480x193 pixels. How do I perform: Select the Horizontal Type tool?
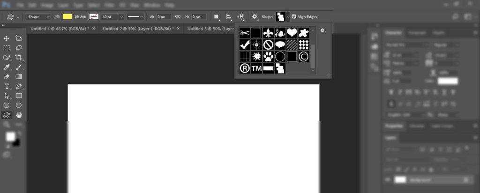[x=7, y=86]
